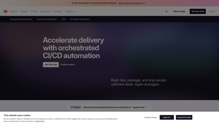The image size is (219, 123).
Task: Open the Resources menu
Action: pyautogui.click(x=45, y=11)
